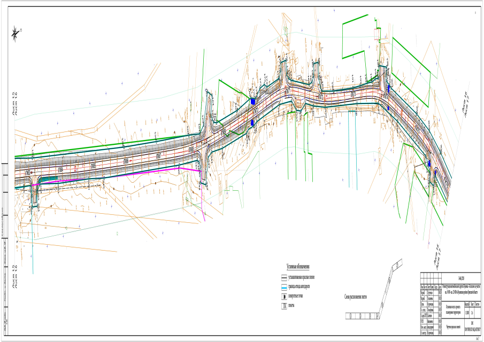This screenshot has height=342, width=484.
Task: Click the legend heading "Условные обозначения"
Action: 299,267
